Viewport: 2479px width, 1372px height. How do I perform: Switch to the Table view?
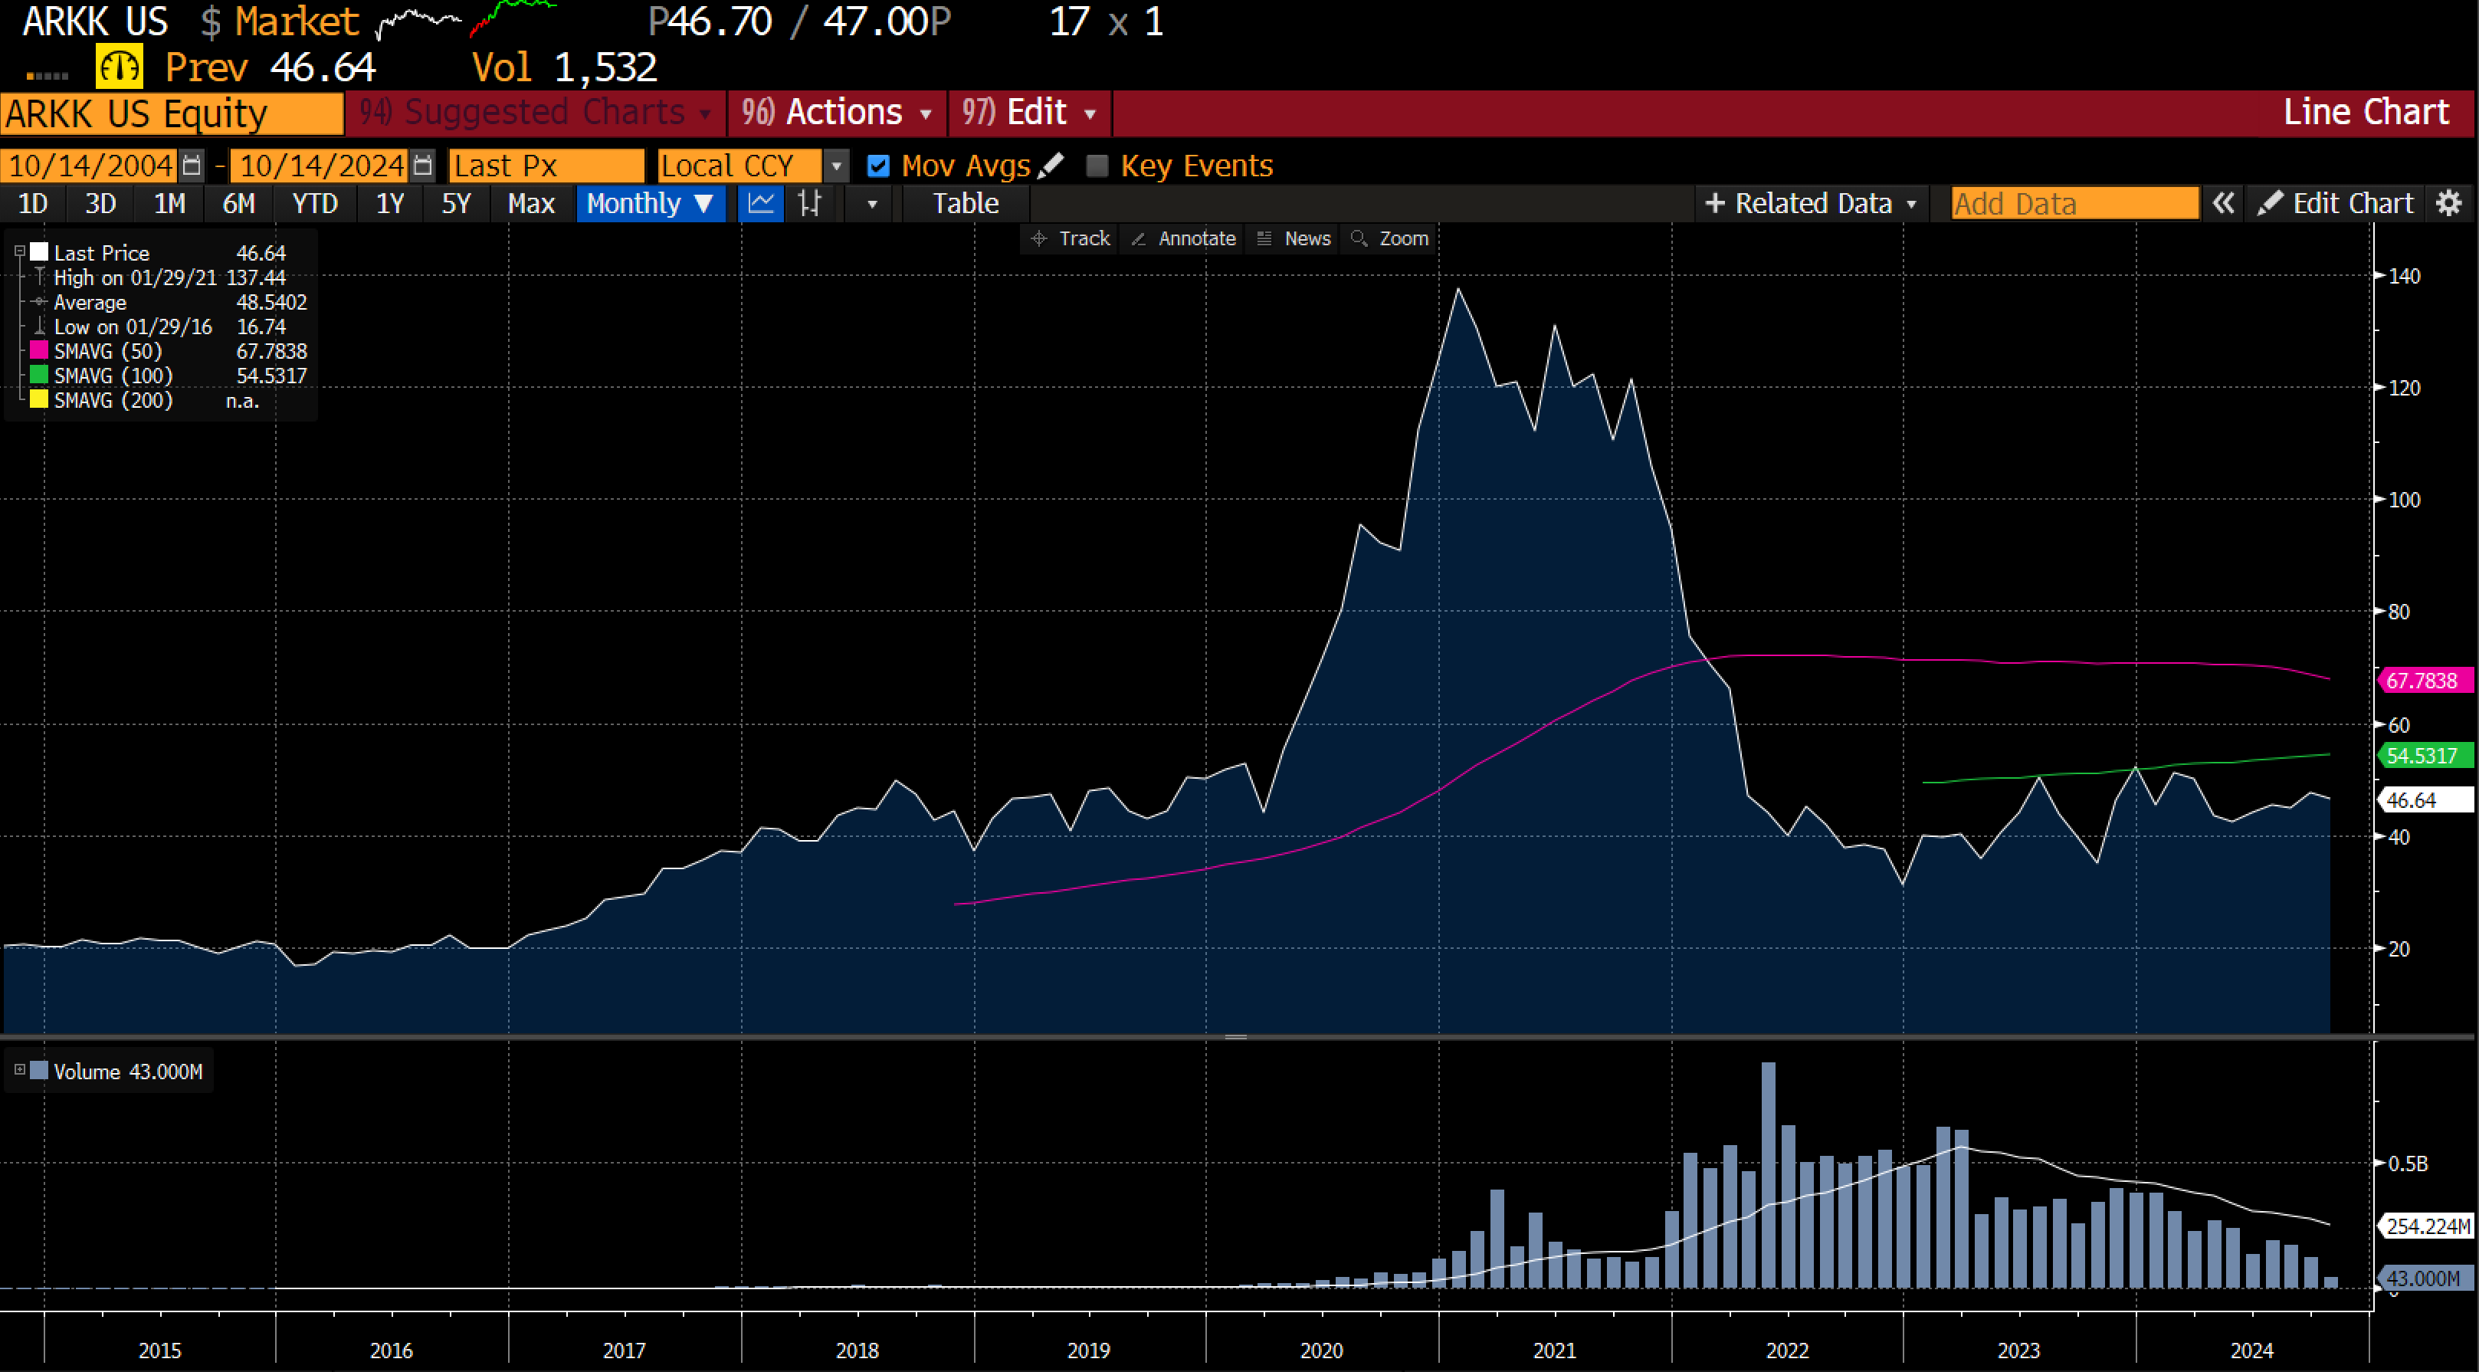(966, 203)
